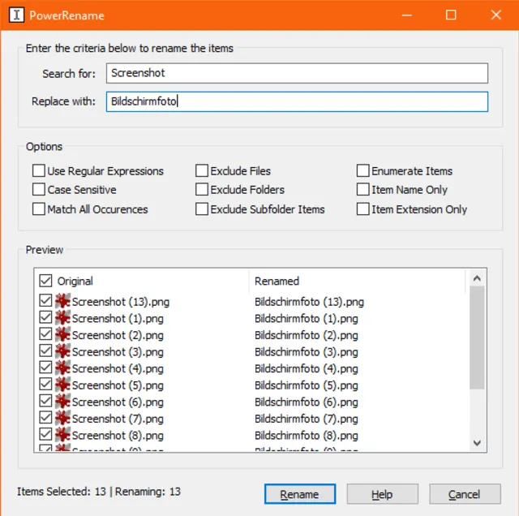Click the PowerRename app icon in title bar
519x516 pixels.
click(15, 15)
